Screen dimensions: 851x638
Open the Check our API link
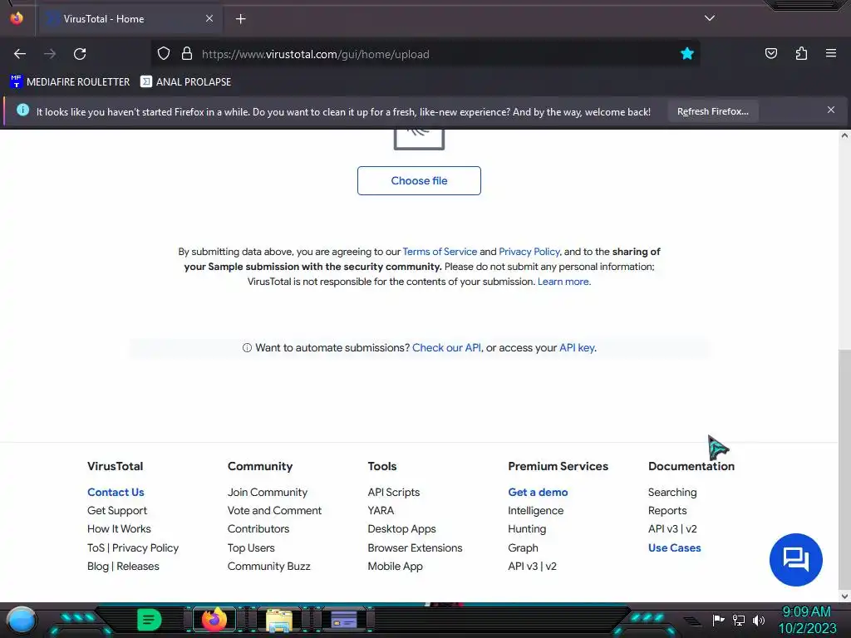tap(446, 348)
